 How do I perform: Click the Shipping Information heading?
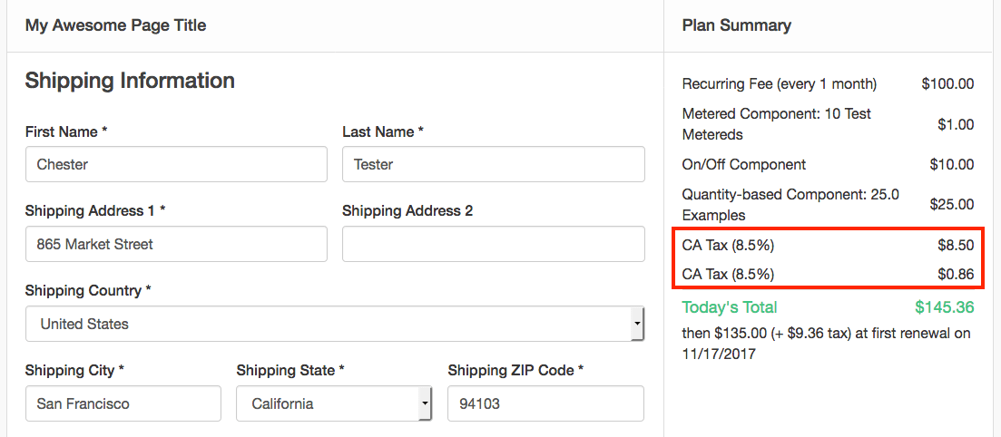coord(130,81)
